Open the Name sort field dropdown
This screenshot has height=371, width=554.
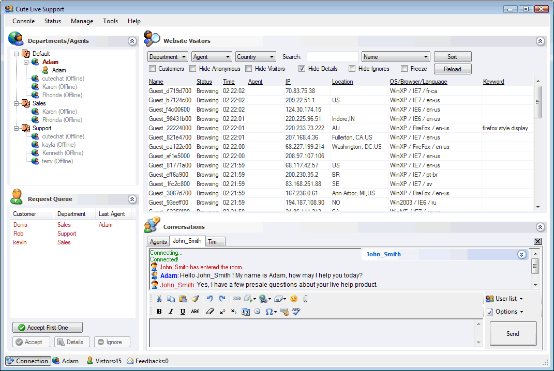point(396,57)
